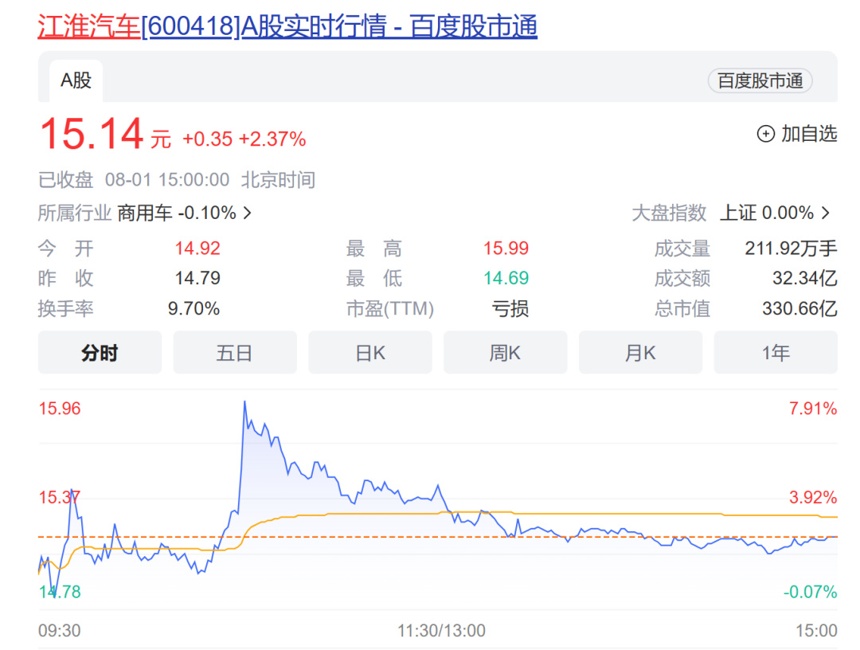The height and width of the screenshot is (650, 860).
Task: Expand the 上证 index chevron arrow
Action: tap(826, 213)
